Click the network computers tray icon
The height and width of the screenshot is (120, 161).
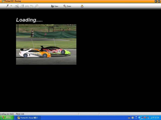(142, 118)
